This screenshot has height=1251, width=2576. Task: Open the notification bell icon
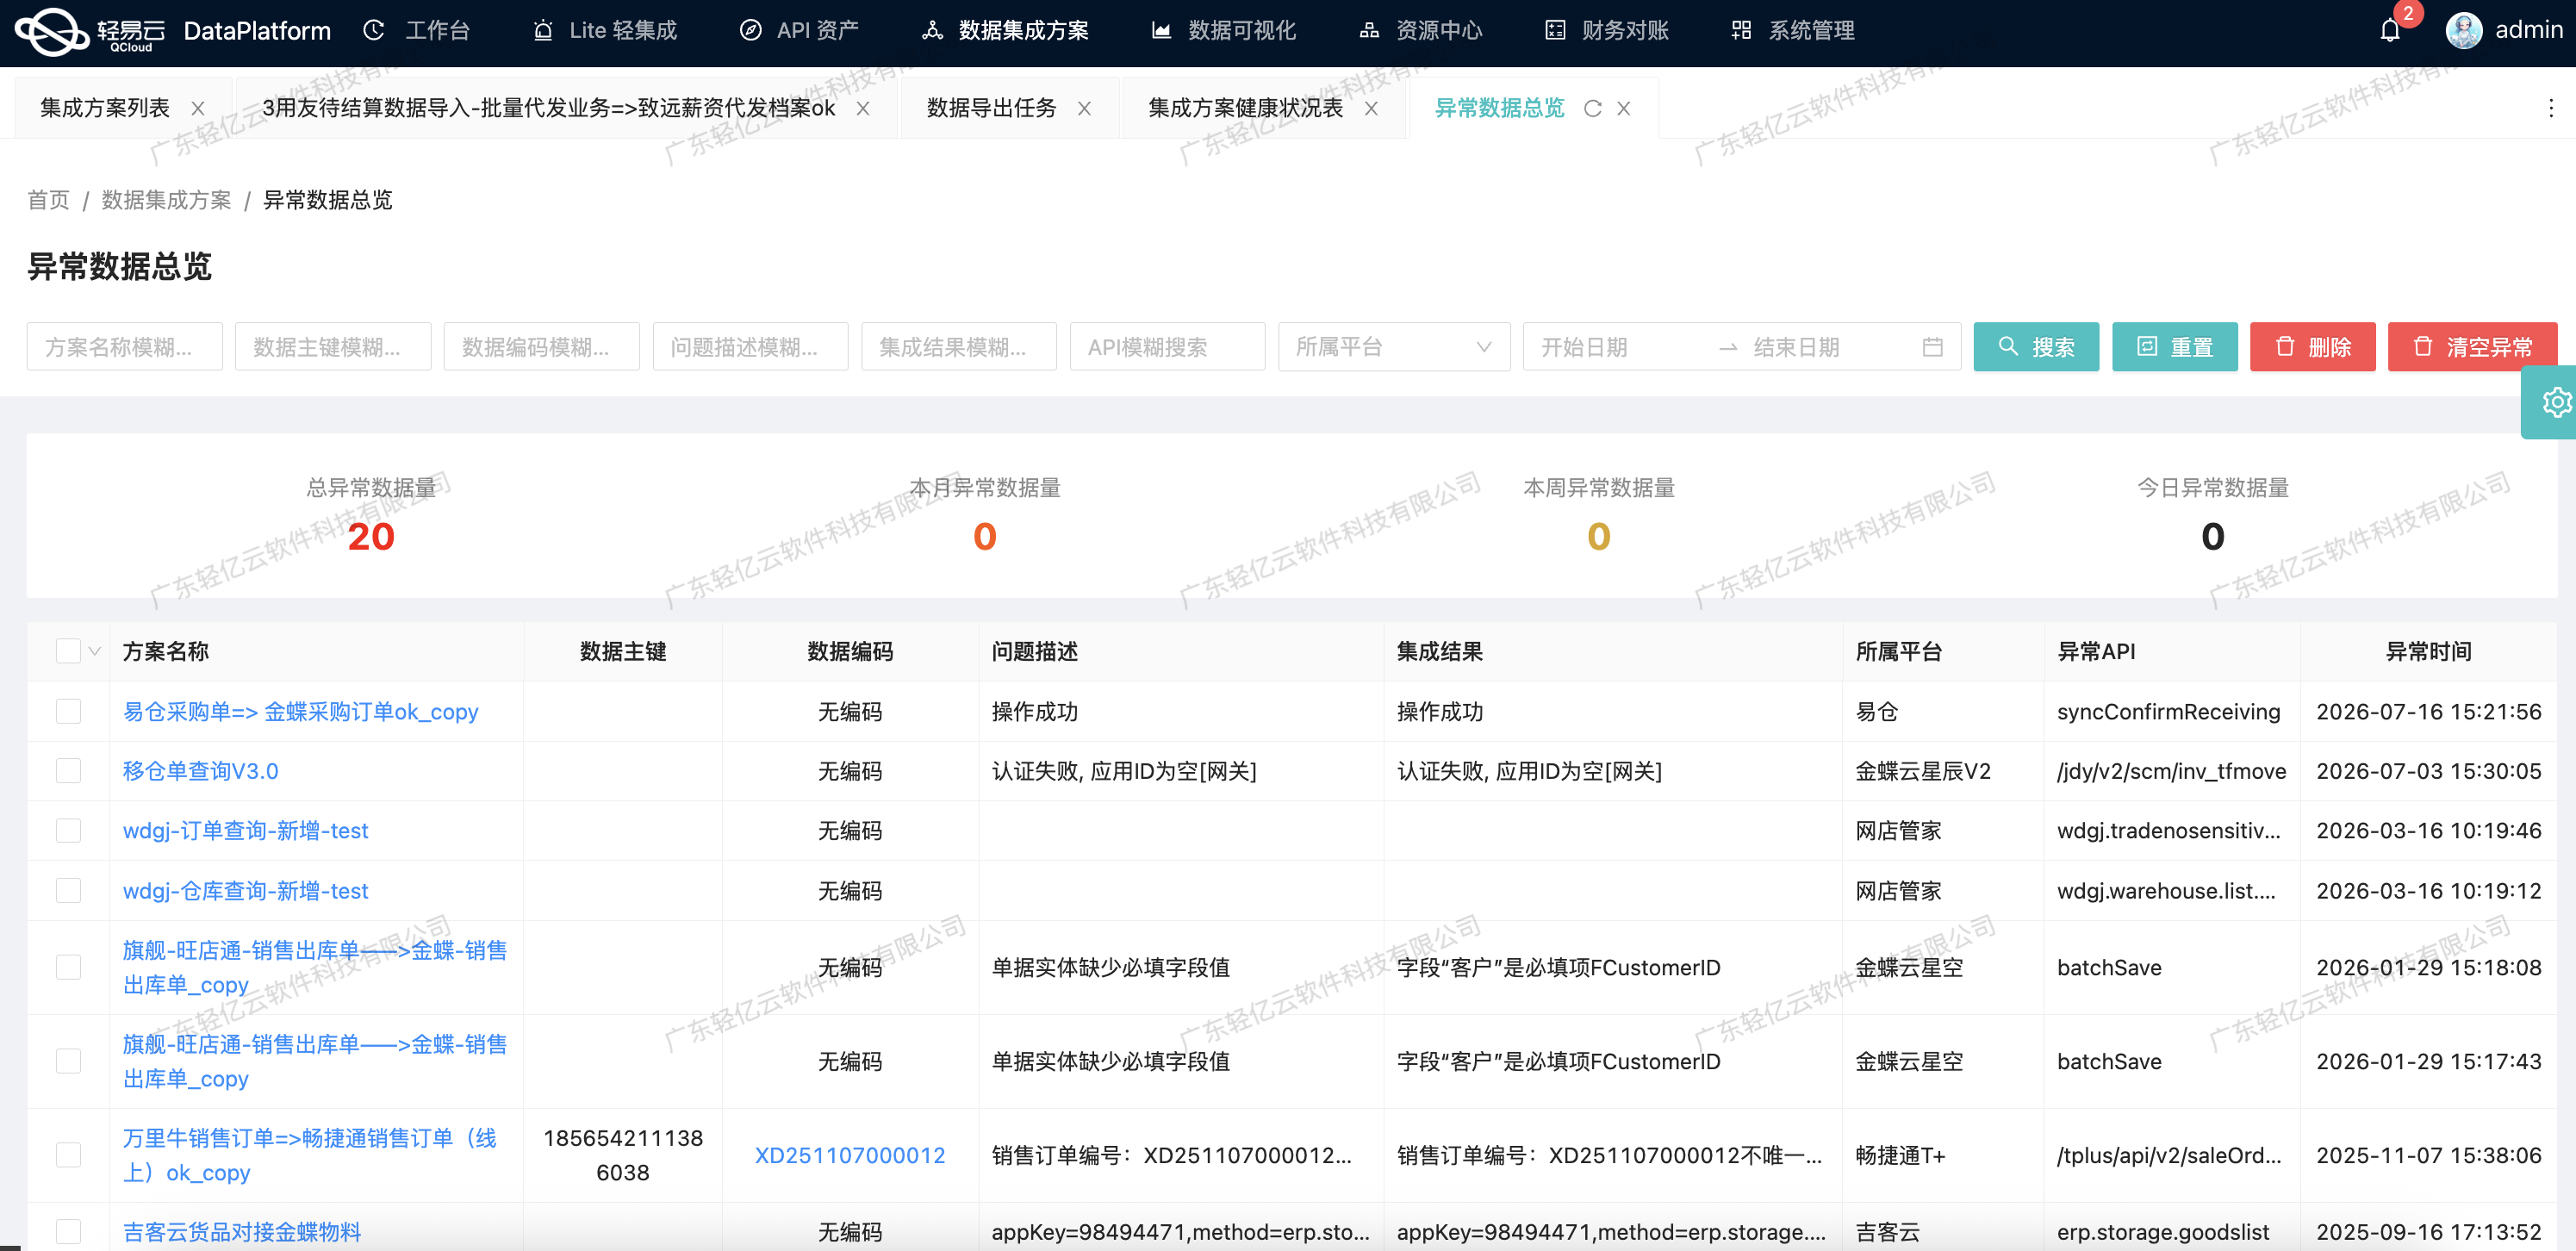click(x=2389, y=31)
